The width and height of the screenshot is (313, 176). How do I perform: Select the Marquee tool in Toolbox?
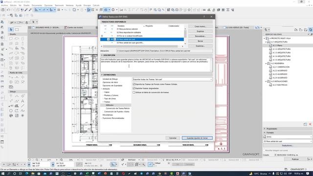coord(17,29)
